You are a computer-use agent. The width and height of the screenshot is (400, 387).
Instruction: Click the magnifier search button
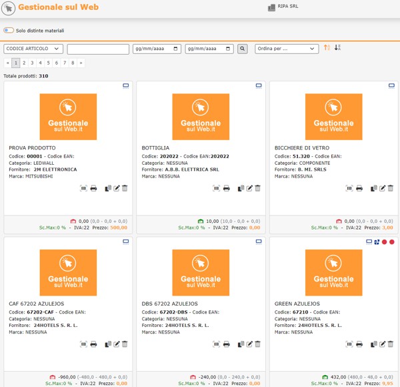coord(243,49)
